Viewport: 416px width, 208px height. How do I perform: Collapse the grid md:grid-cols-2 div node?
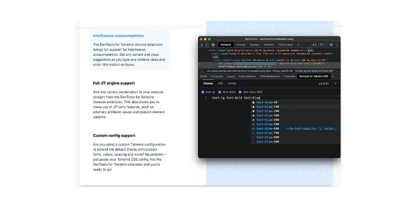pos(210,50)
